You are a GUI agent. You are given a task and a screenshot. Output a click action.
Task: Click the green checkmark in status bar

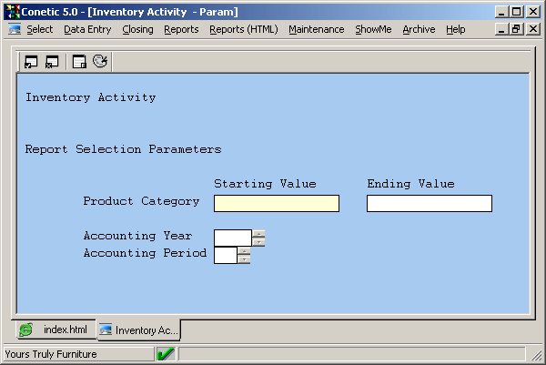point(166,353)
